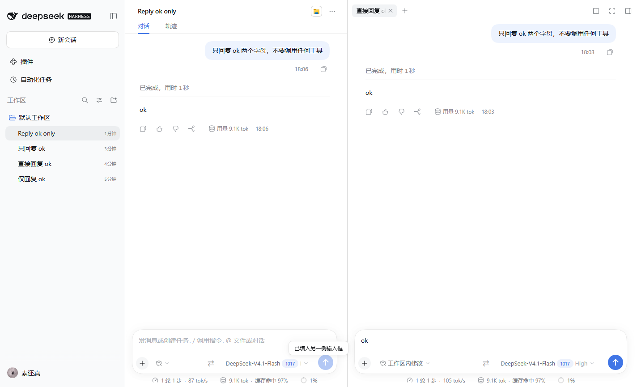Open the '直接回复 ok' conversation

click(63, 164)
